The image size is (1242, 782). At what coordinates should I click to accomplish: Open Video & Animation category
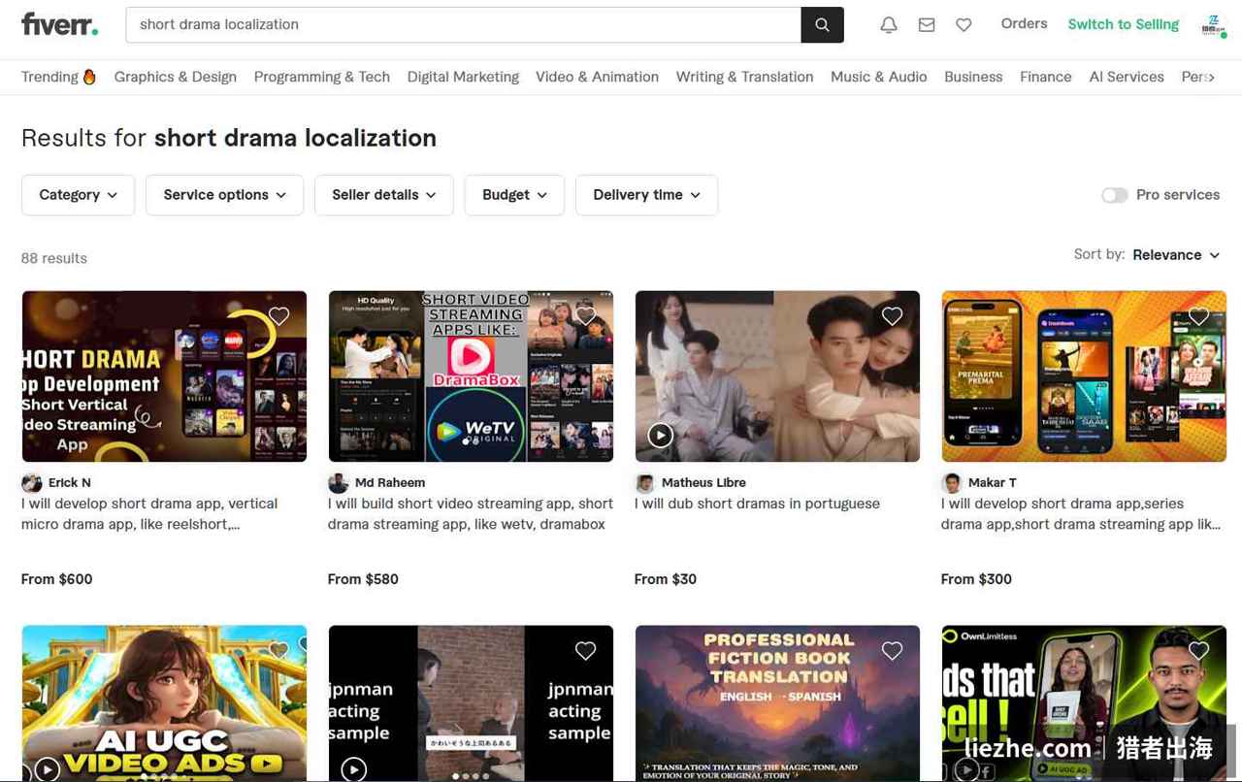597,77
